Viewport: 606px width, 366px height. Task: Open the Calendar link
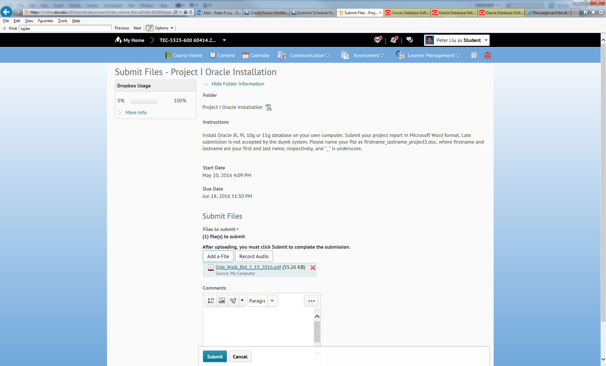[256, 55]
